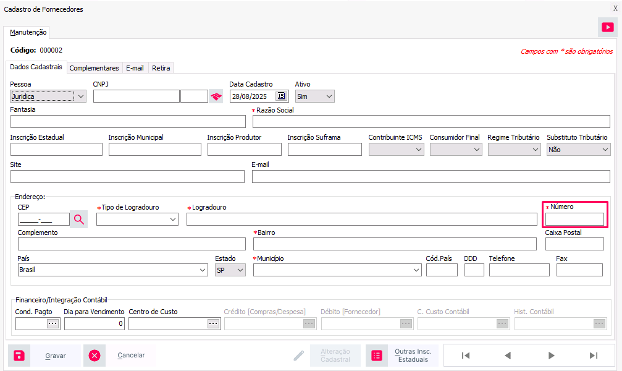The image size is (622, 371).
Task: Click the Centro de Custo ellipsis button
Action: 213,323
